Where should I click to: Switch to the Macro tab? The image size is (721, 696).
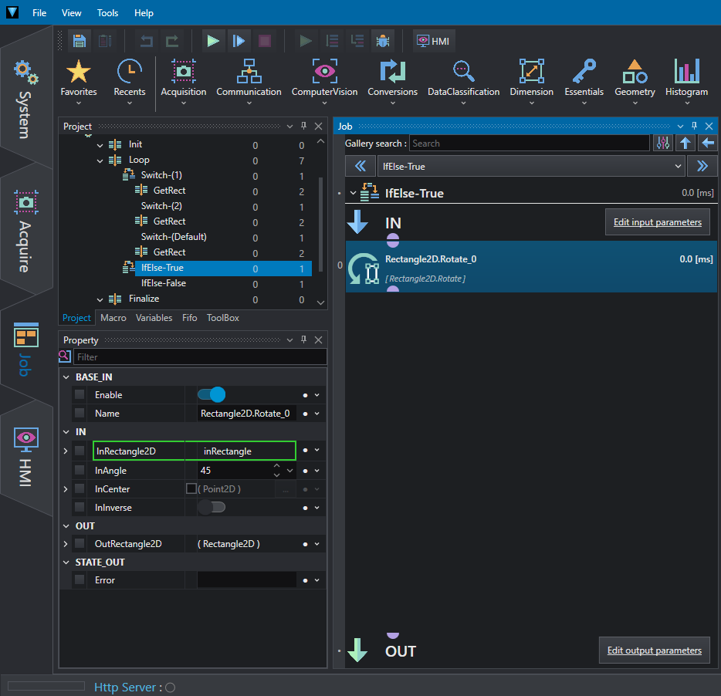pyautogui.click(x=113, y=318)
